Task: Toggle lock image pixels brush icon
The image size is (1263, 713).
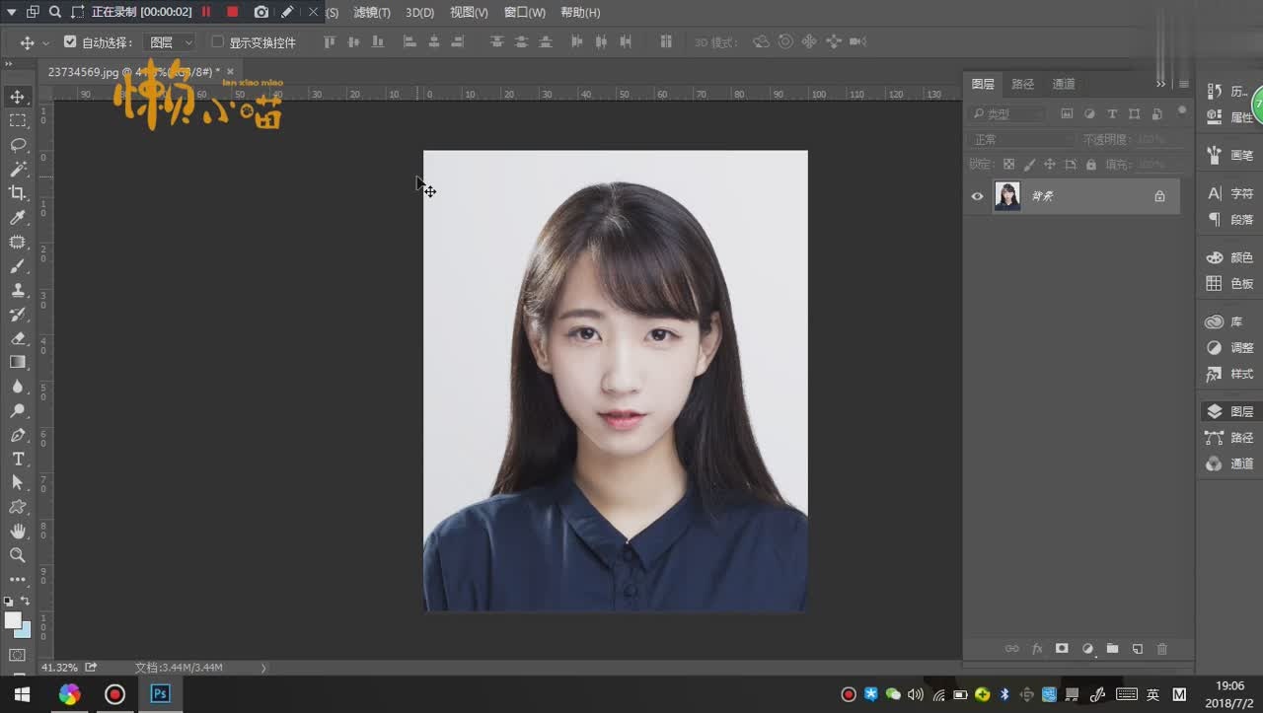Action: (x=1029, y=165)
